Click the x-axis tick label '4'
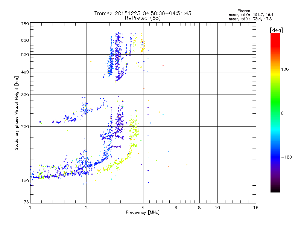 click(x=143, y=208)
